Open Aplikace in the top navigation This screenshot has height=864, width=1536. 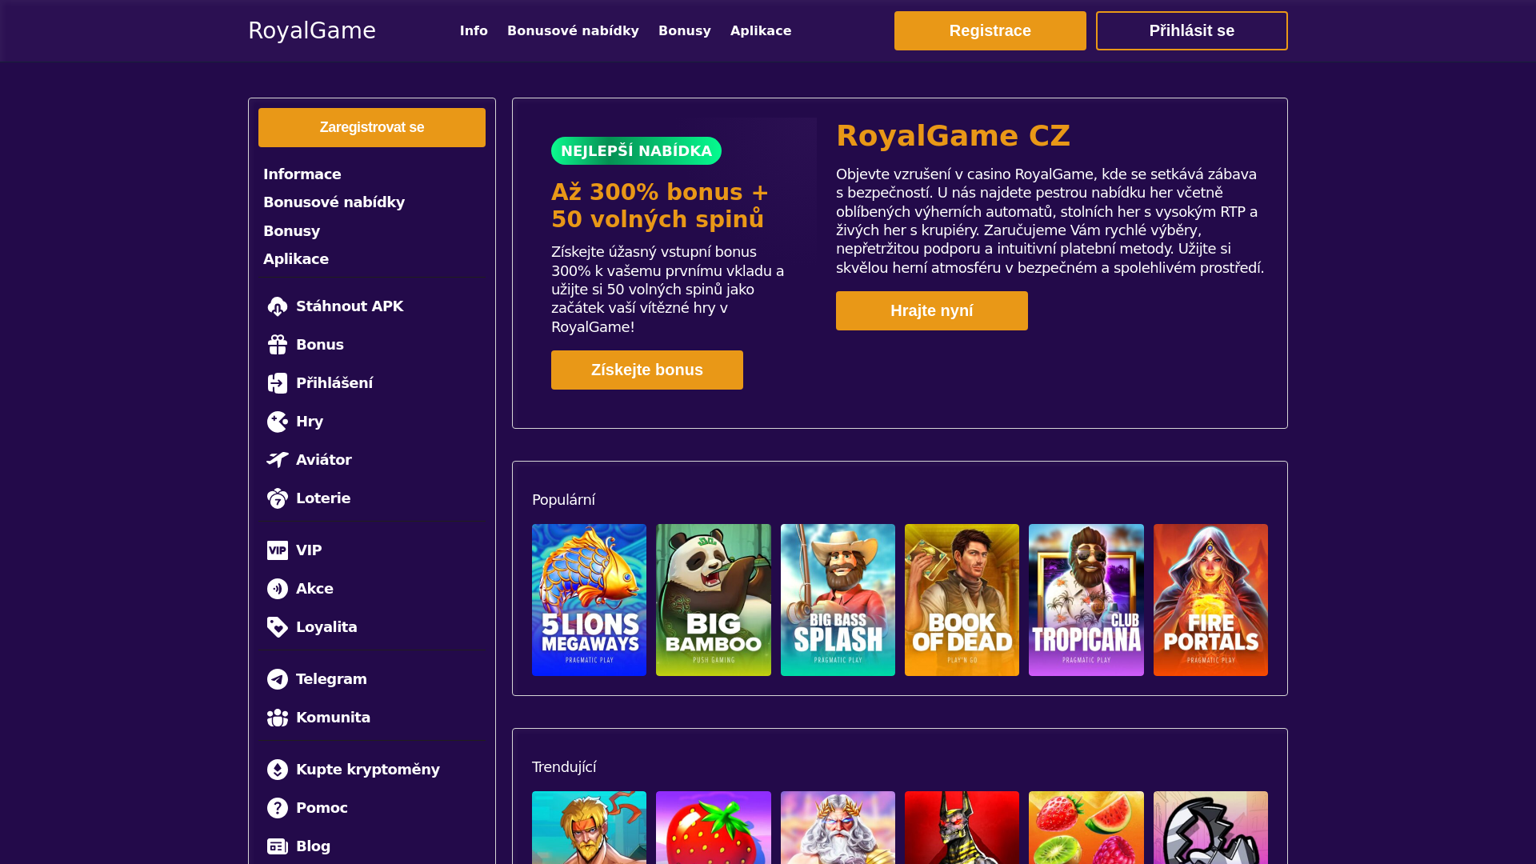coord(761,30)
